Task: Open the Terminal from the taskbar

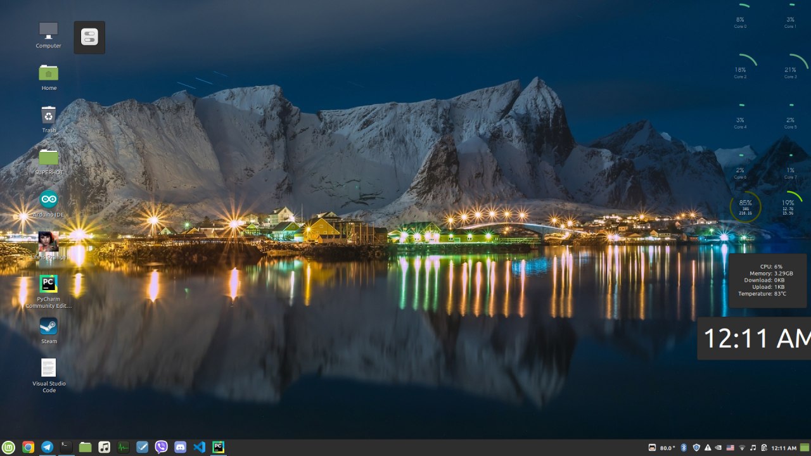Action: (66, 447)
